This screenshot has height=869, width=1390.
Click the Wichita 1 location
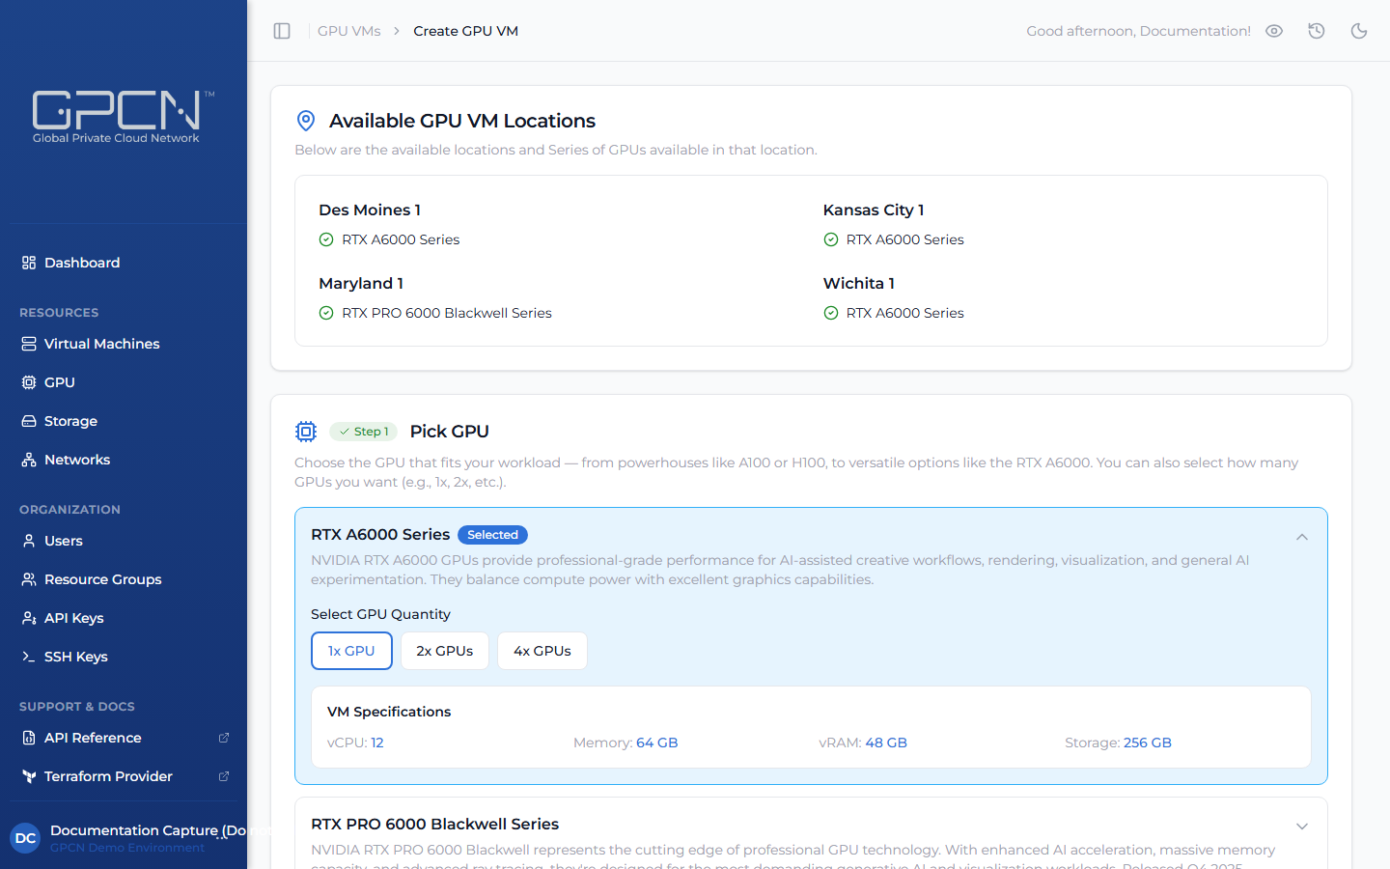[x=859, y=283]
